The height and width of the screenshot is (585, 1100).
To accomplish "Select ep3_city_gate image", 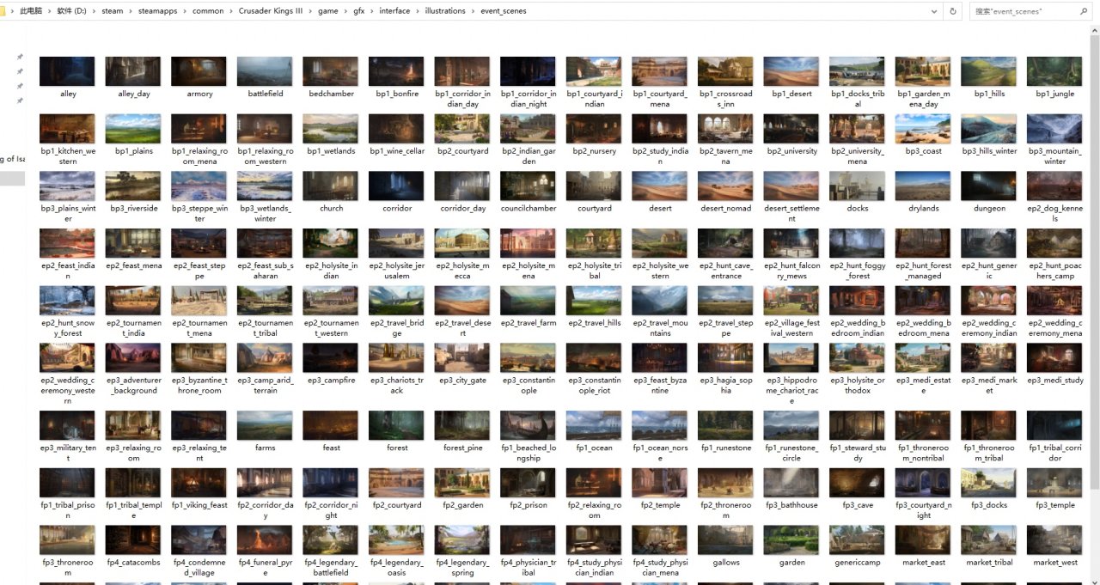I will (462, 358).
